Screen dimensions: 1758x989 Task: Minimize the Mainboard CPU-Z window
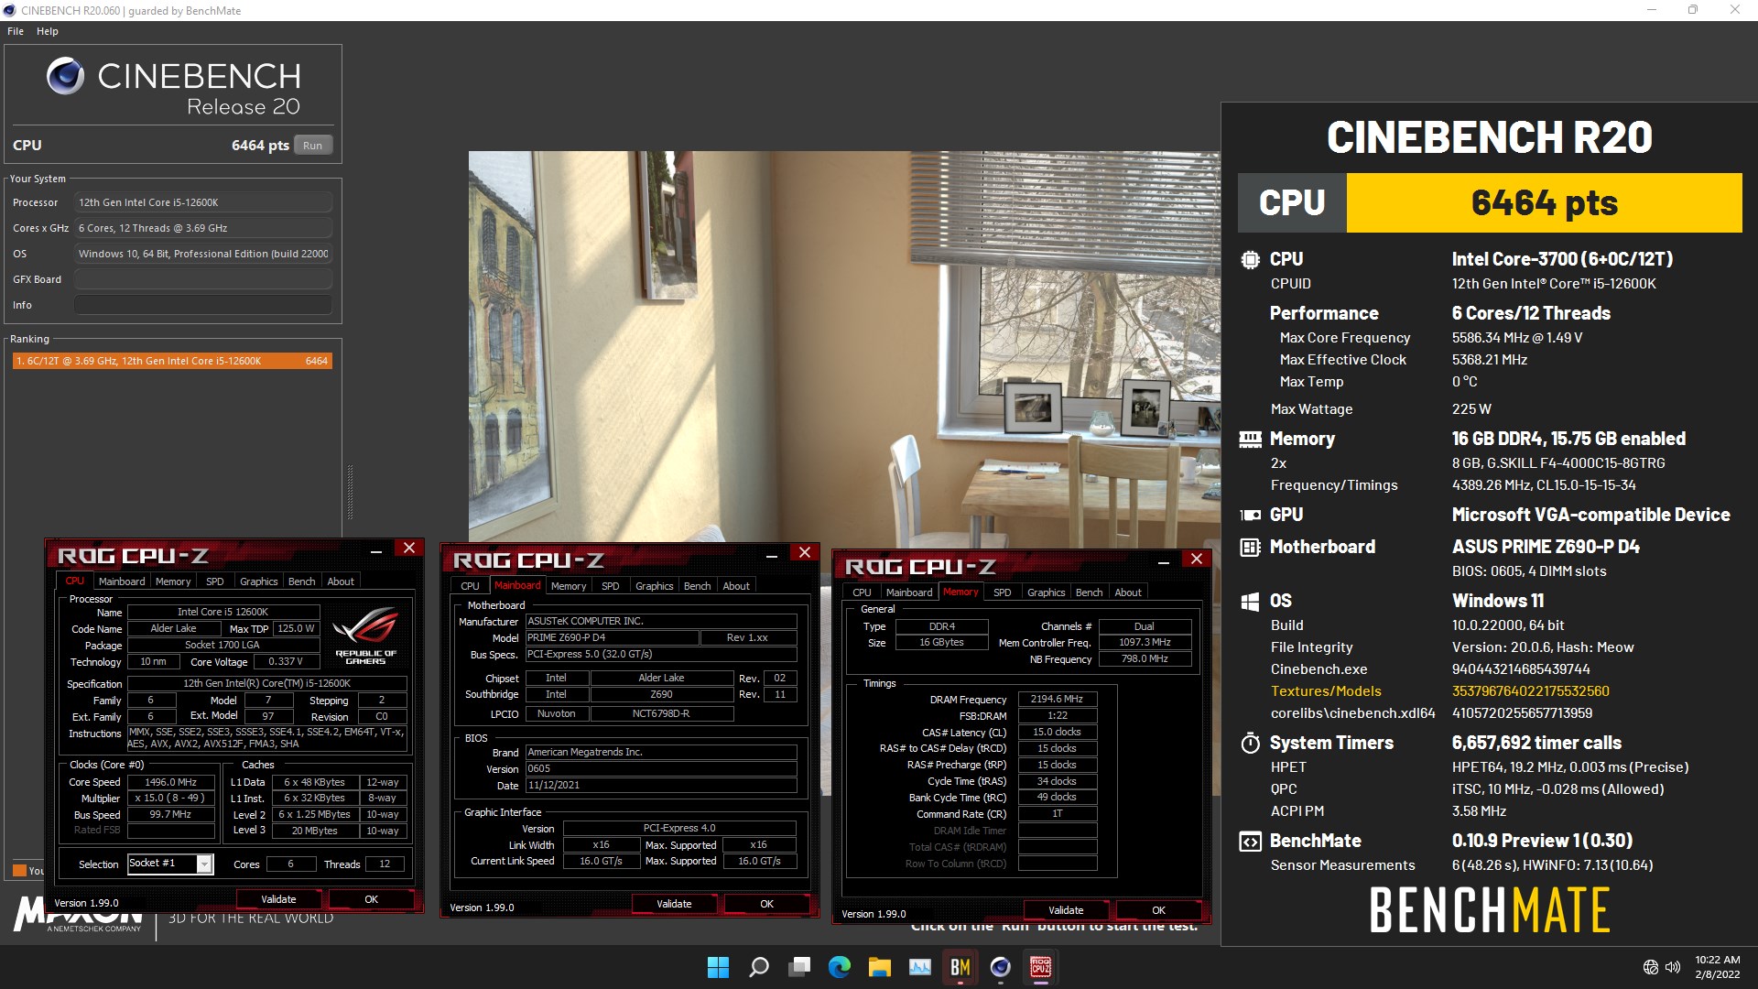click(x=772, y=554)
